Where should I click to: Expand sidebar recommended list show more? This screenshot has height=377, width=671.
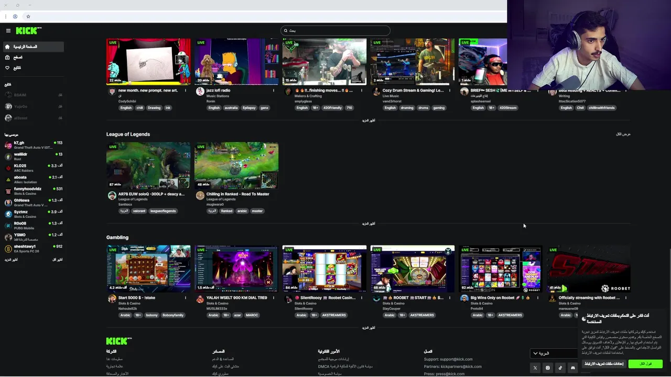coord(11,260)
